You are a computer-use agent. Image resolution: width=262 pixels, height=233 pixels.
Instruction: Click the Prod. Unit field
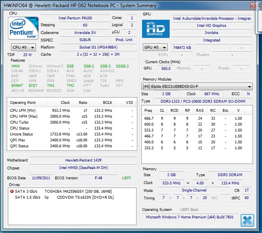click(124, 40)
